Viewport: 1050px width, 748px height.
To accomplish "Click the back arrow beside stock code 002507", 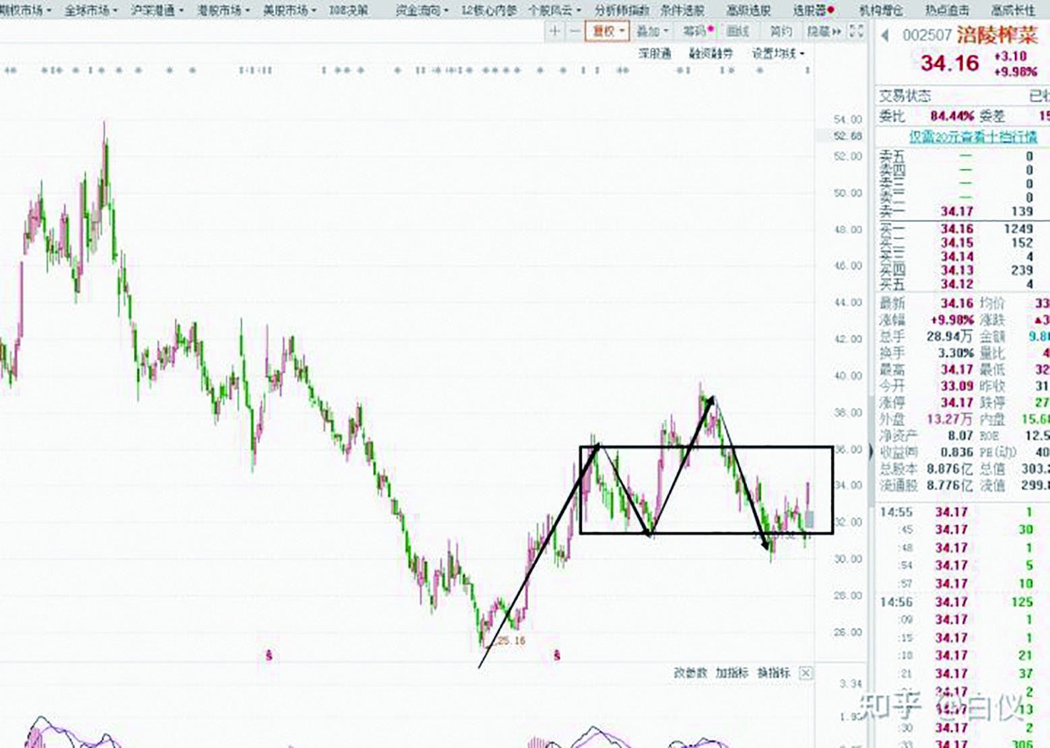I will coord(885,36).
